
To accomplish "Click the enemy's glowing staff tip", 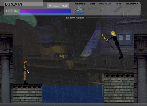I will 103,36.
